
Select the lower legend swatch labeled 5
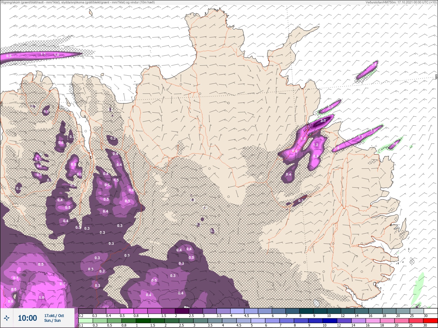point(258,321)
